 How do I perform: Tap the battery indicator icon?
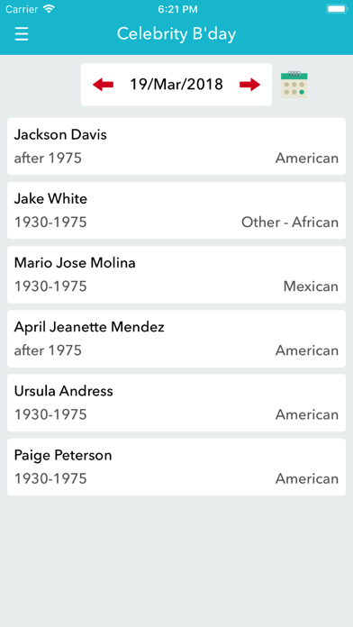(337, 9)
